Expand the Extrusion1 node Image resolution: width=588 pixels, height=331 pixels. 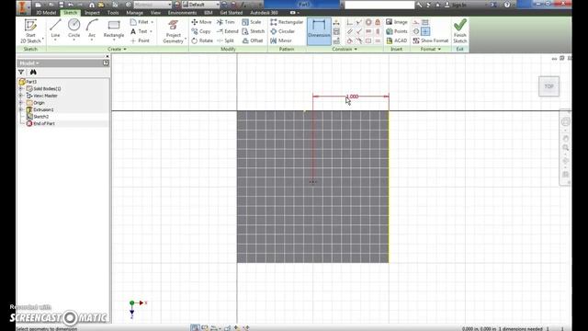click(21, 109)
